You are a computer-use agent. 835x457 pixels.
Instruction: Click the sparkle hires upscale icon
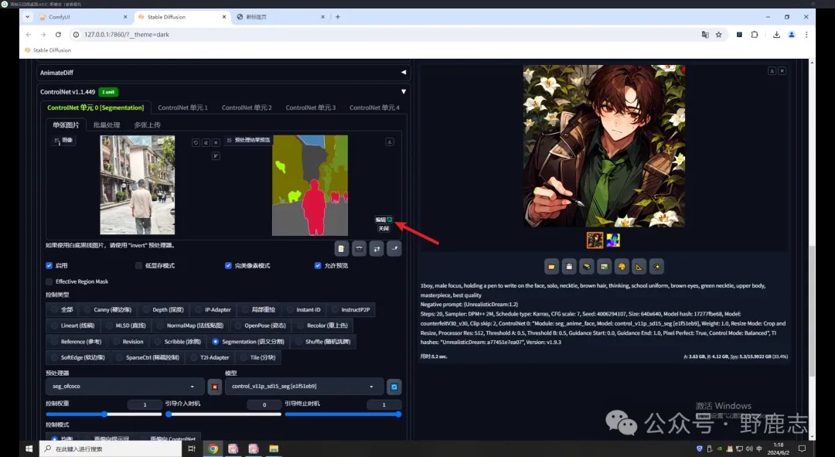click(656, 266)
